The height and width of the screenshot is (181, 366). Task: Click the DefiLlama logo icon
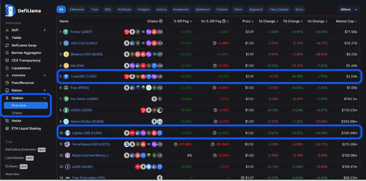click(10, 11)
